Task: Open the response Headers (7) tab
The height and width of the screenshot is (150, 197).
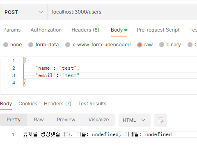Action: point(57,104)
